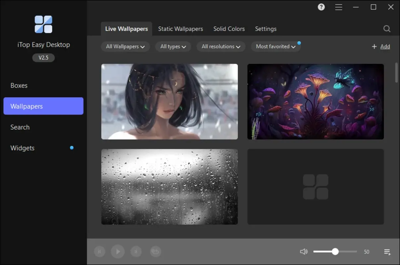Open the Most favorited sorting dropdown

tap(276, 46)
